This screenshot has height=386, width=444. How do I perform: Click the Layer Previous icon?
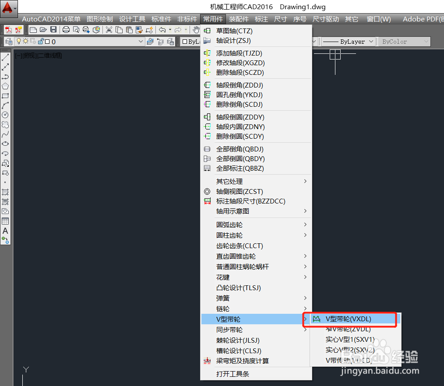[161, 42]
